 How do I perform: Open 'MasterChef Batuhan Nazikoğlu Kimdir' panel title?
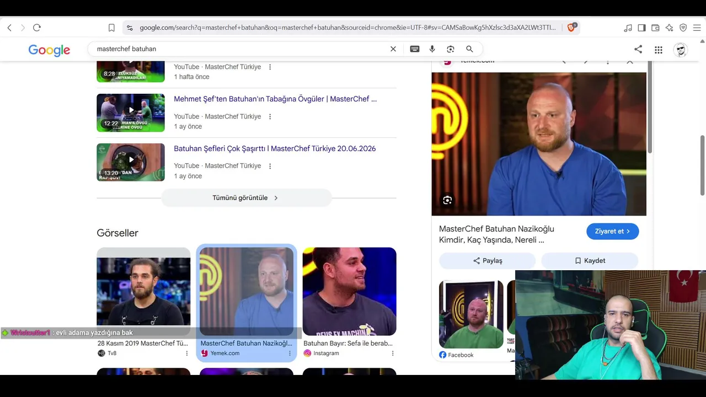point(496,234)
